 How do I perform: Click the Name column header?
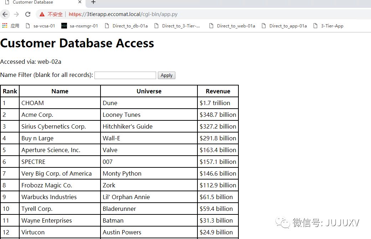(60, 91)
